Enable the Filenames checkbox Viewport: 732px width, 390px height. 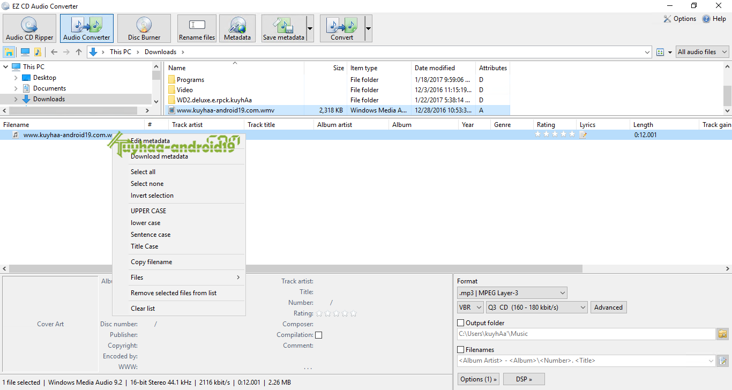click(460, 350)
